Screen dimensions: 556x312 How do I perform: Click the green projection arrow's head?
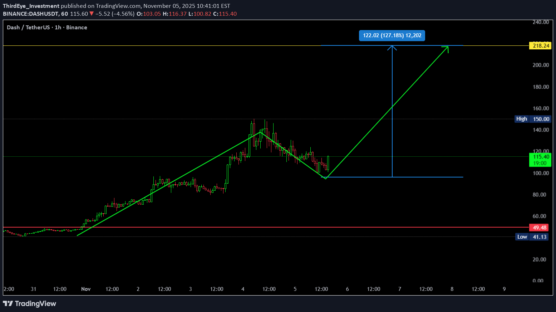pyautogui.click(x=446, y=48)
